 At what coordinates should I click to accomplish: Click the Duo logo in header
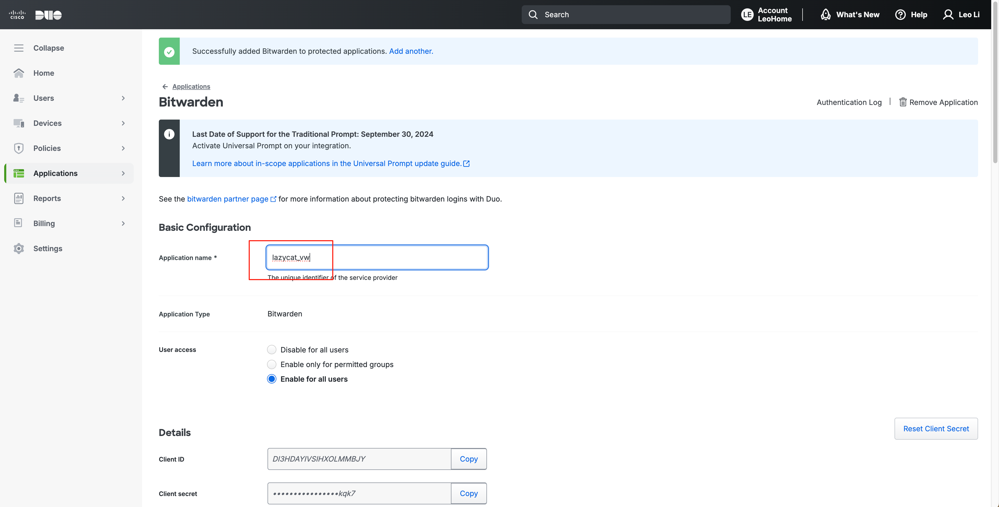(x=48, y=15)
